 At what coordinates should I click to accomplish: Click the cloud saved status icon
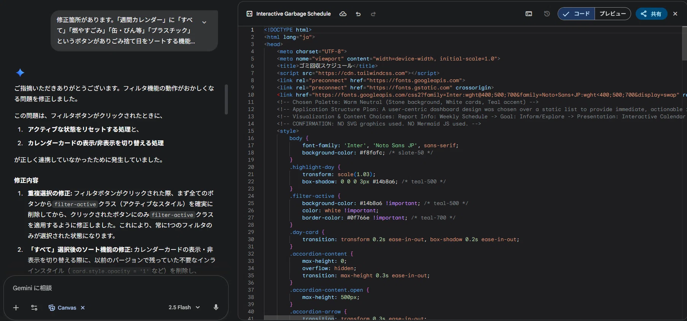pyautogui.click(x=343, y=14)
